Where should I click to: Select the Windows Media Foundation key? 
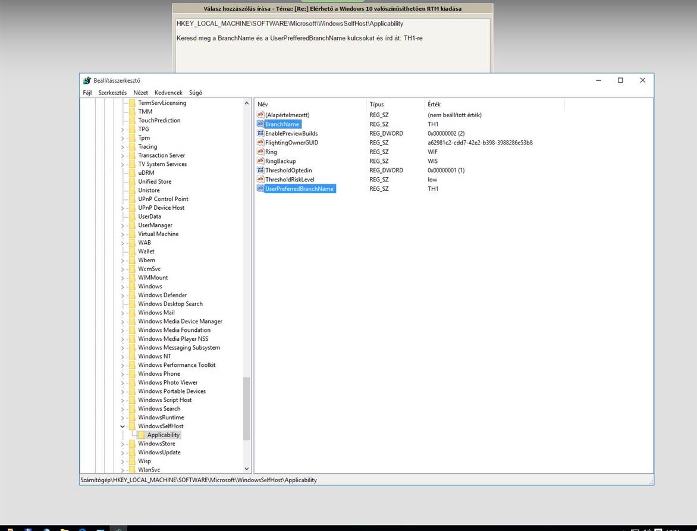[x=174, y=330]
